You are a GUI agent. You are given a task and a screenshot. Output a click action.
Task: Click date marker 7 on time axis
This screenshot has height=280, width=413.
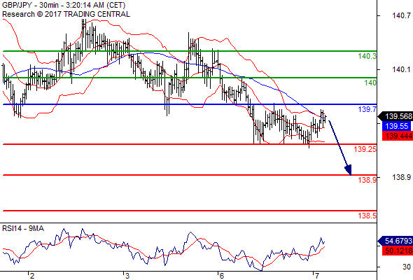coord(317,276)
